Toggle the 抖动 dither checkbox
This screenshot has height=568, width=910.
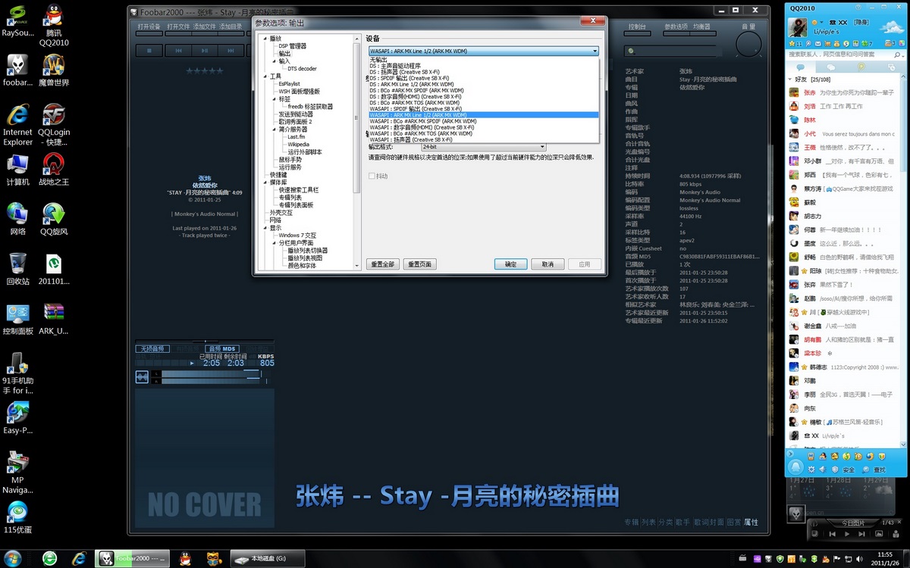(372, 176)
